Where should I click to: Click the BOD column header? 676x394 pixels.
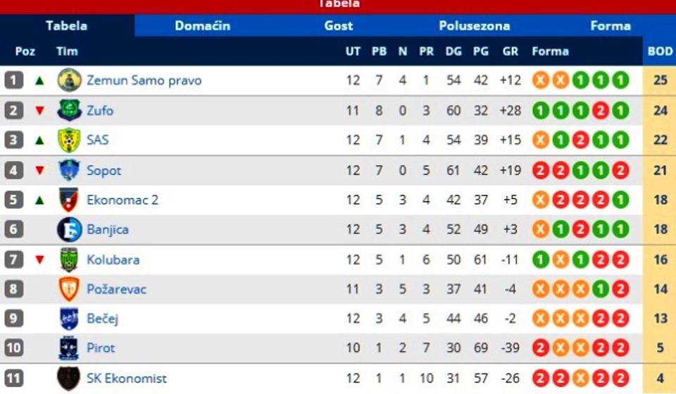click(x=660, y=51)
